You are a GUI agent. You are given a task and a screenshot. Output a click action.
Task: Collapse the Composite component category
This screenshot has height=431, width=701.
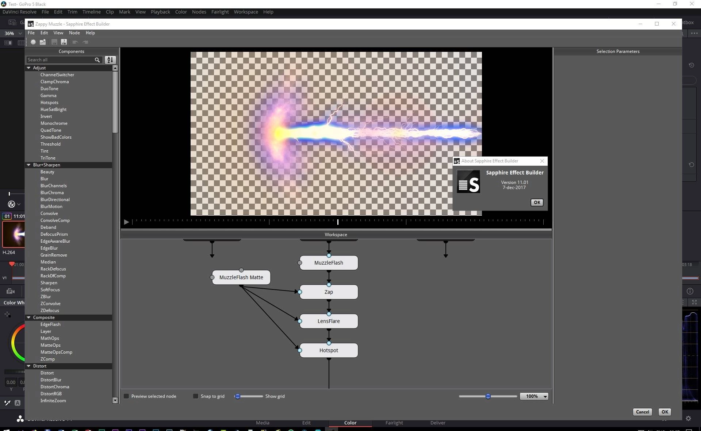[28, 318]
